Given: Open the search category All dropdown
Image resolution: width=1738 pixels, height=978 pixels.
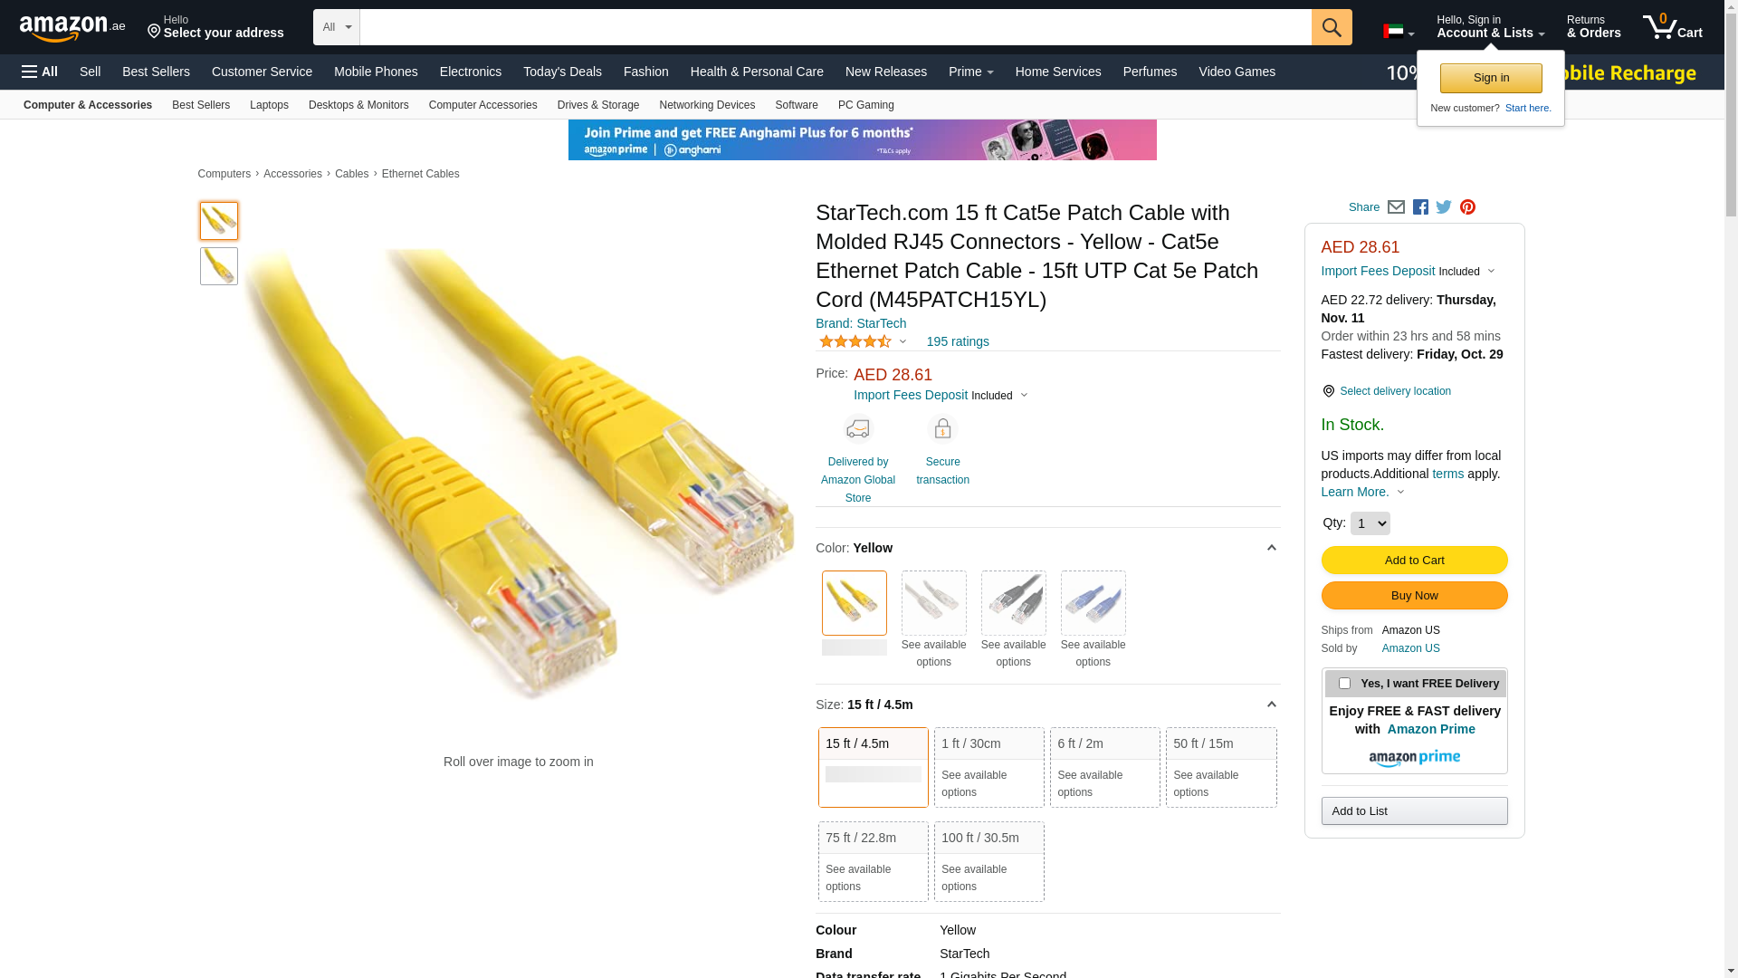Looking at the screenshot, I should pos(337,27).
